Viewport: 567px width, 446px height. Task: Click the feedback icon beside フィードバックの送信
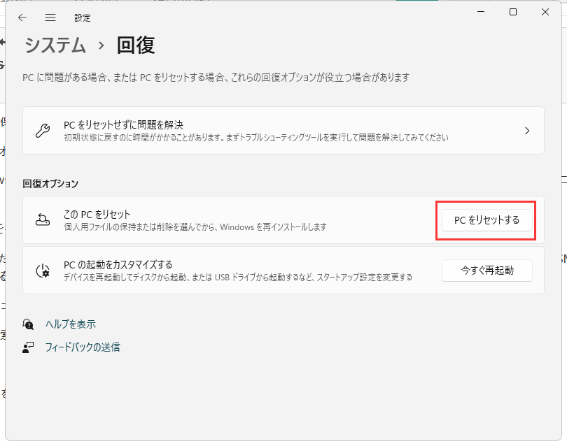(28, 347)
